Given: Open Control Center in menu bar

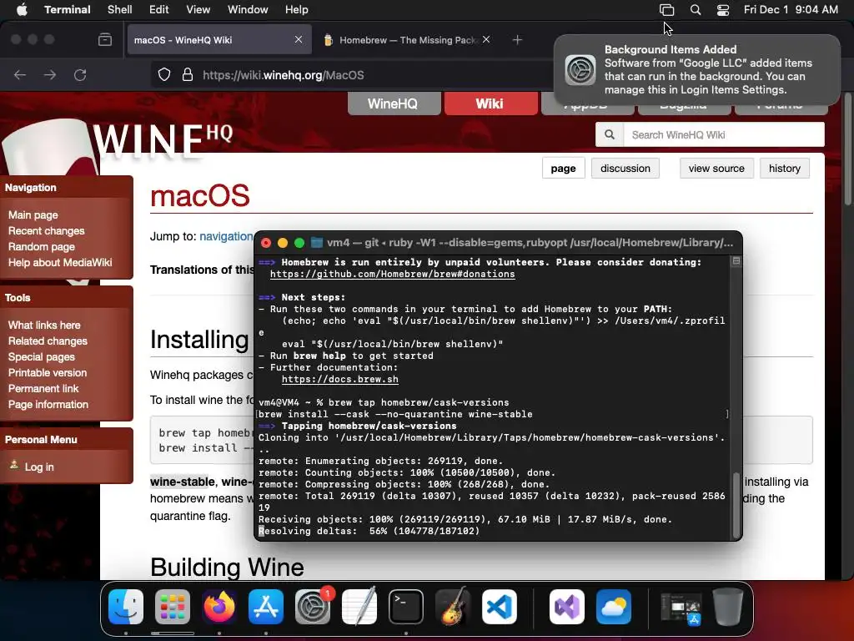Looking at the screenshot, I should [723, 10].
